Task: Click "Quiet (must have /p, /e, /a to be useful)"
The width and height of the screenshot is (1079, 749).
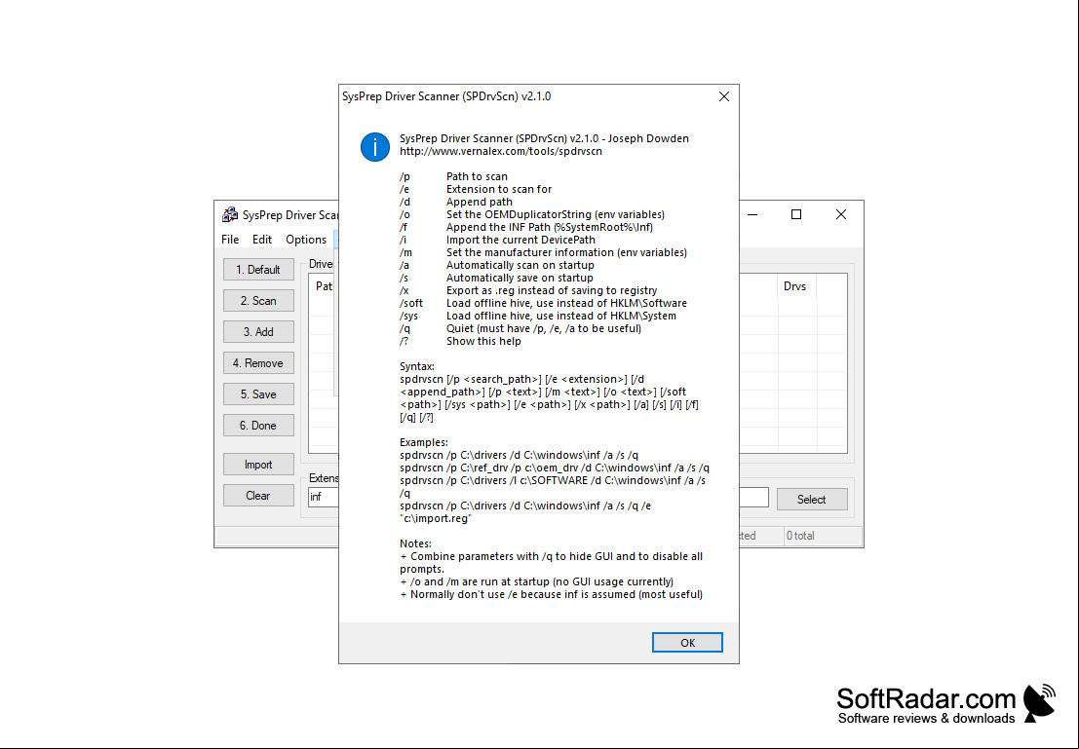Action: pos(544,329)
